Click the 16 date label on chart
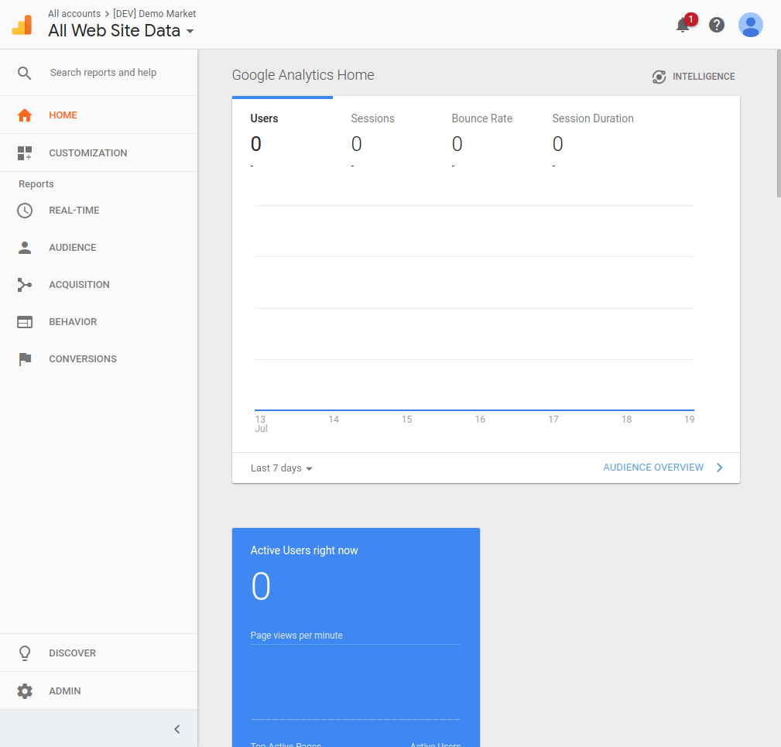Viewport: 781px width, 747px height. (480, 420)
